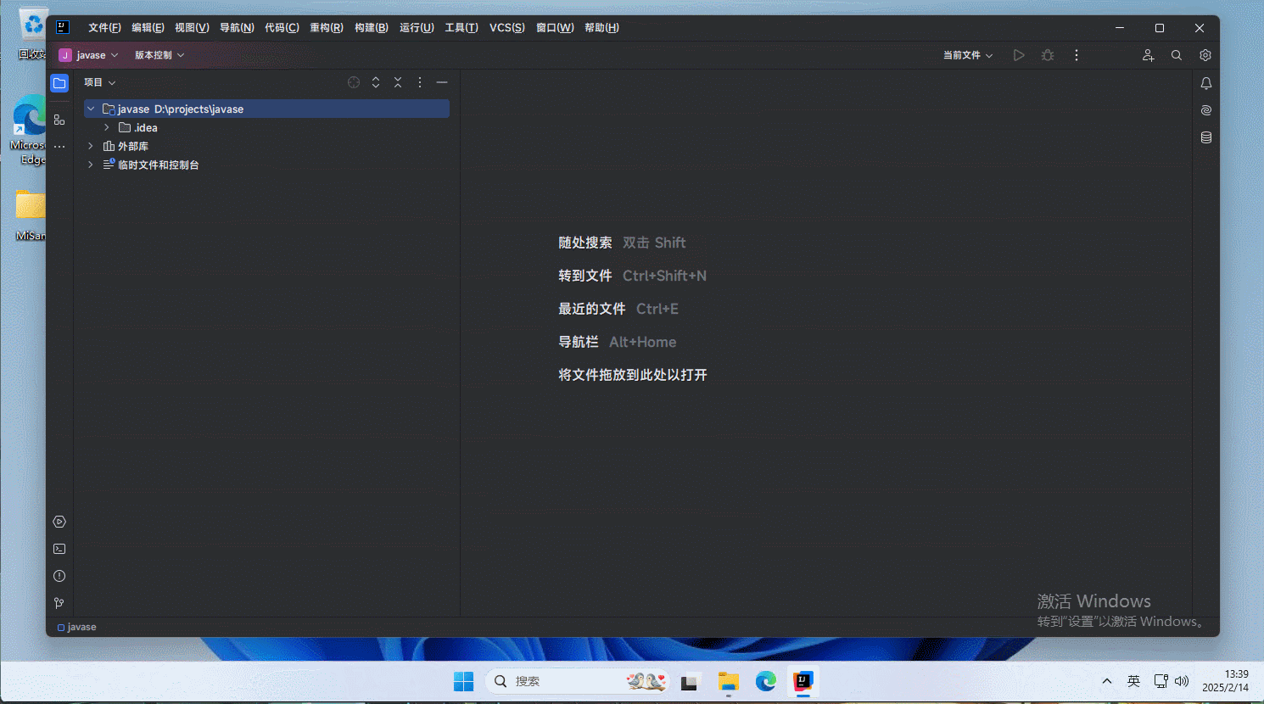This screenshot has width=1264, height=704.
Task: Click the Debug bug icon
Action: pos(1048,55)
